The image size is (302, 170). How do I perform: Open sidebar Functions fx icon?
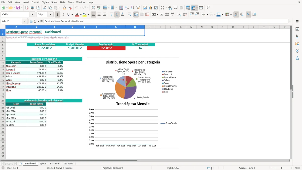297,58
